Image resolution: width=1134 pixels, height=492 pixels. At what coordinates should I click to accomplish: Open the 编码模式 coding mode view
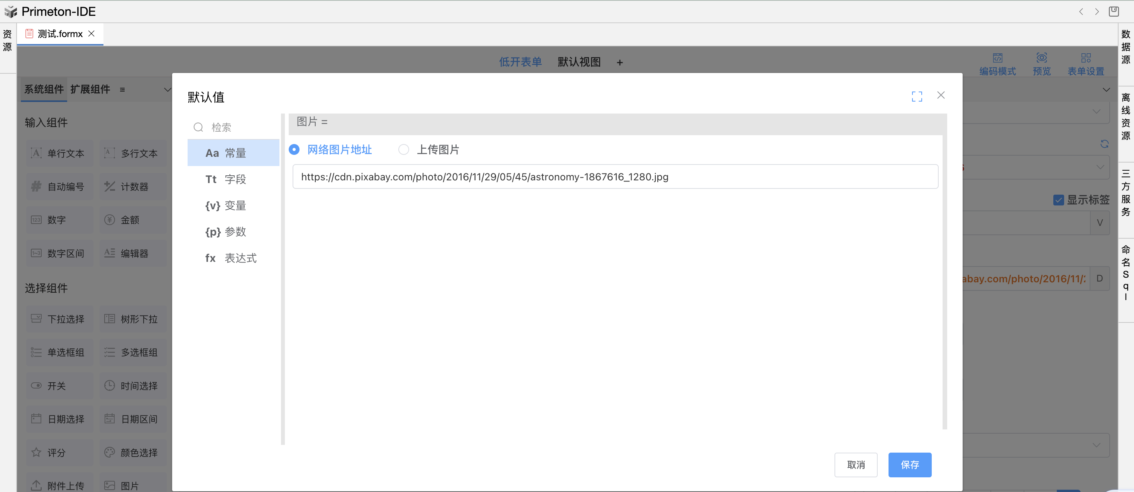(997, 63)
